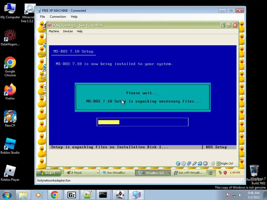Open Connection menu of FREE XP MACHINE window
This screenshot has width=267, height=200.
click(58, 17)
